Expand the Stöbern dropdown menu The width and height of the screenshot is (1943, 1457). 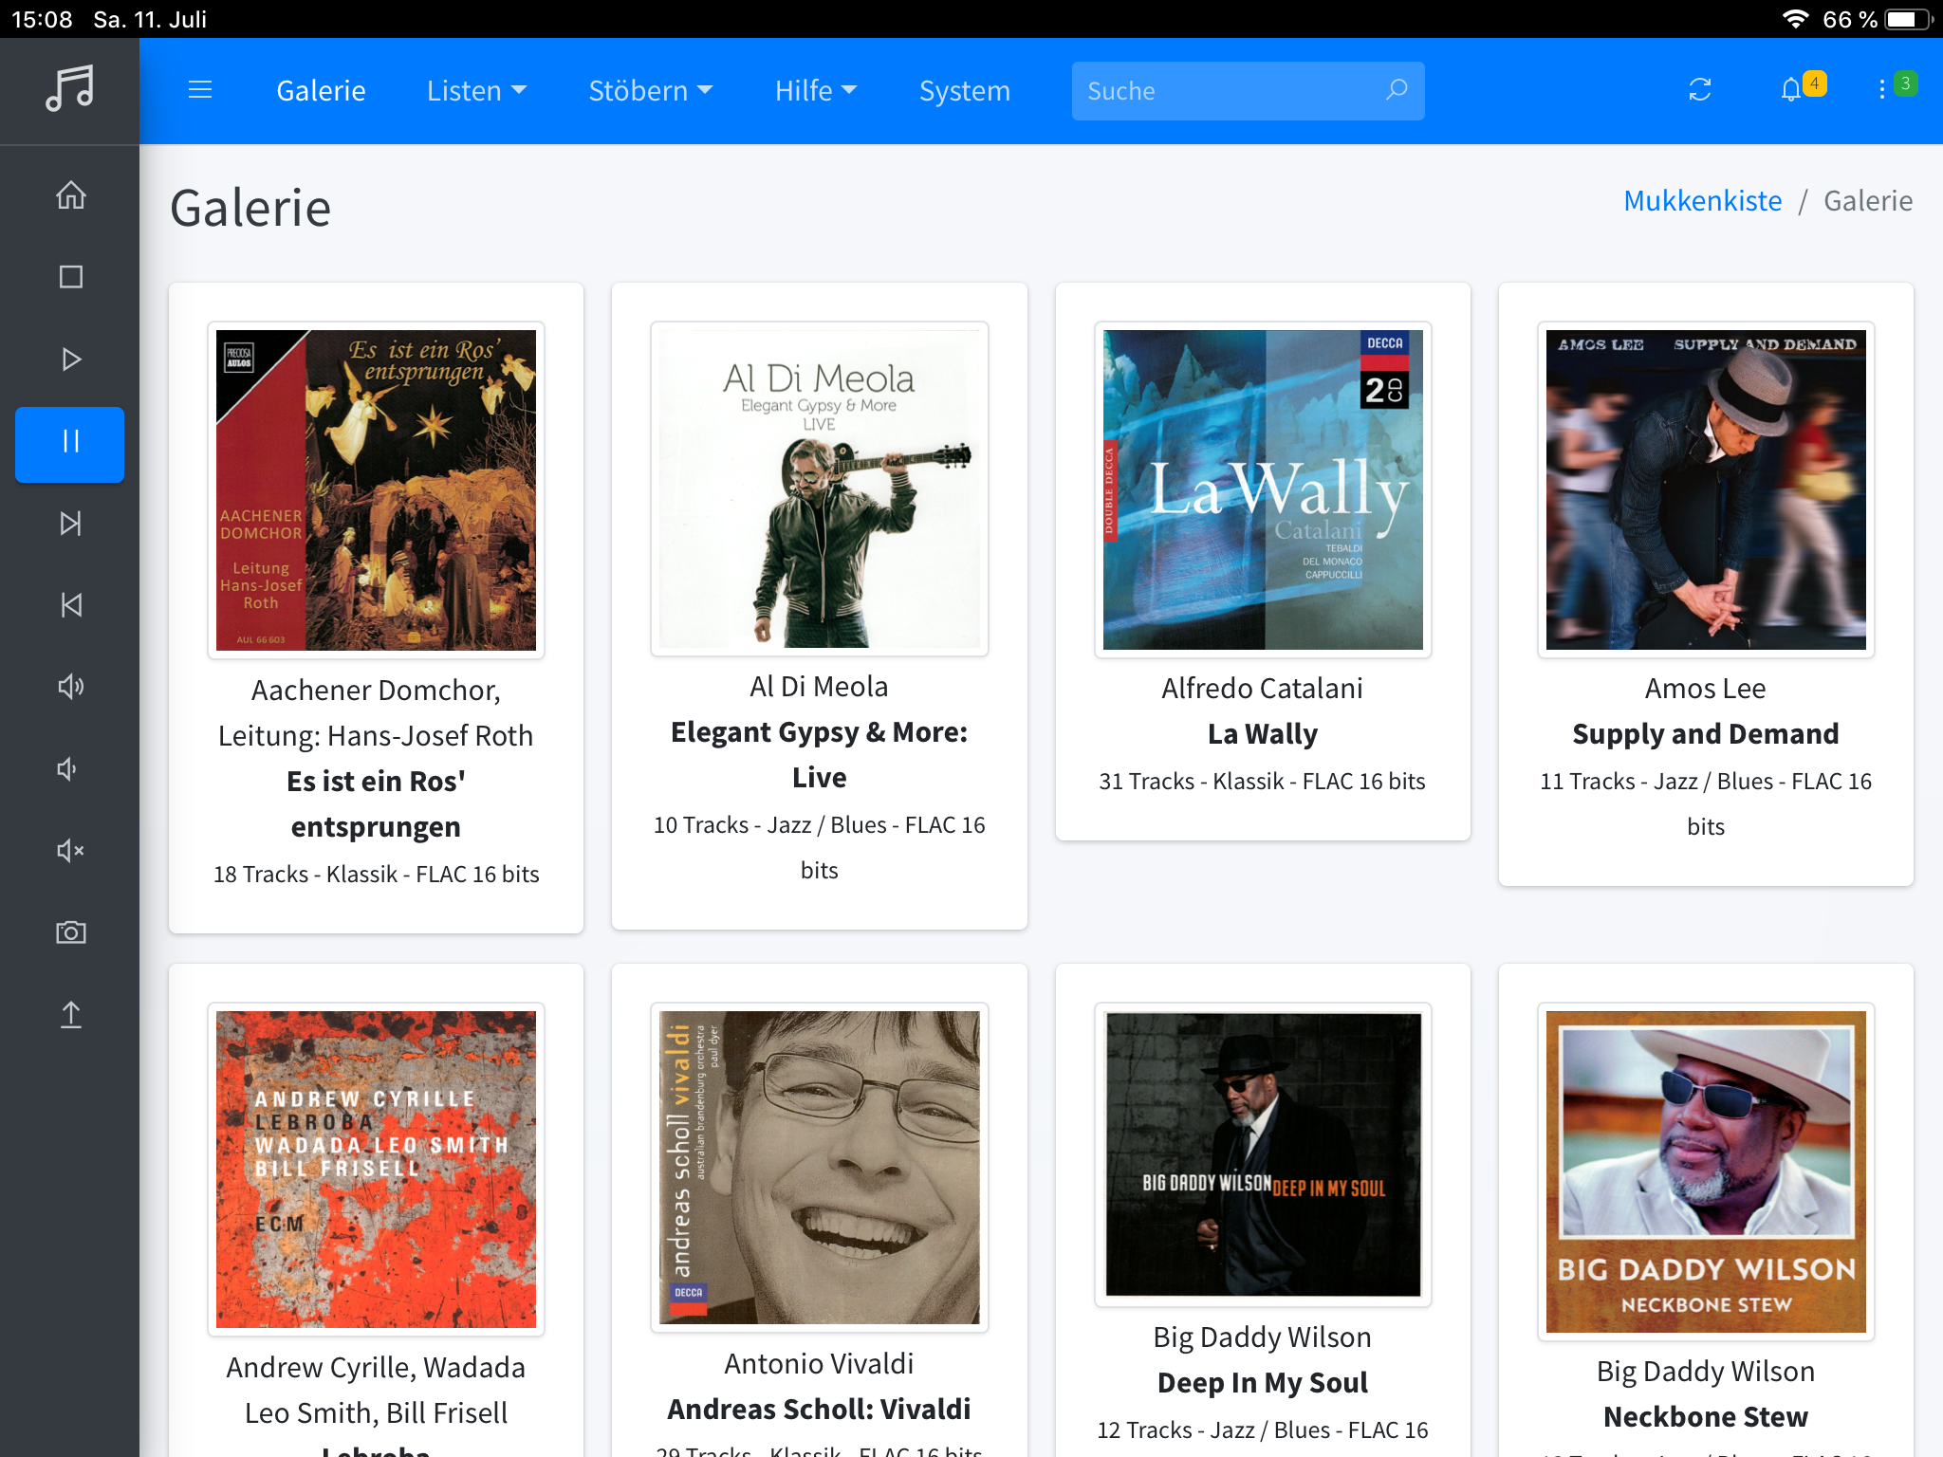(x=651, y=91)
